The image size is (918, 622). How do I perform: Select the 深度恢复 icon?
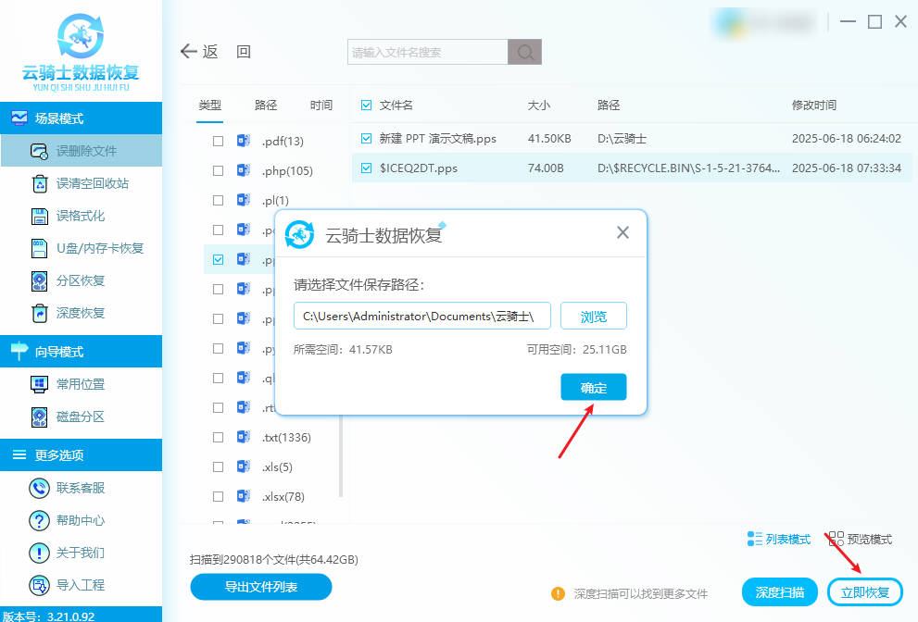click(39, 313)
